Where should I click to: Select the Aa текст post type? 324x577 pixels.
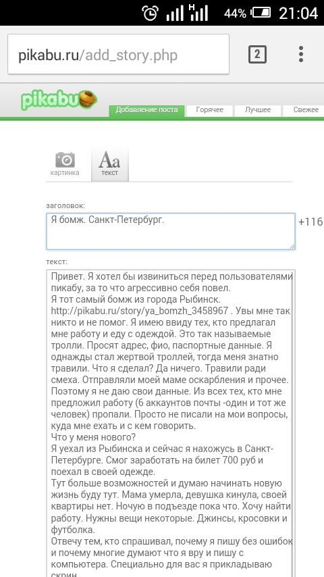point(109,163)
